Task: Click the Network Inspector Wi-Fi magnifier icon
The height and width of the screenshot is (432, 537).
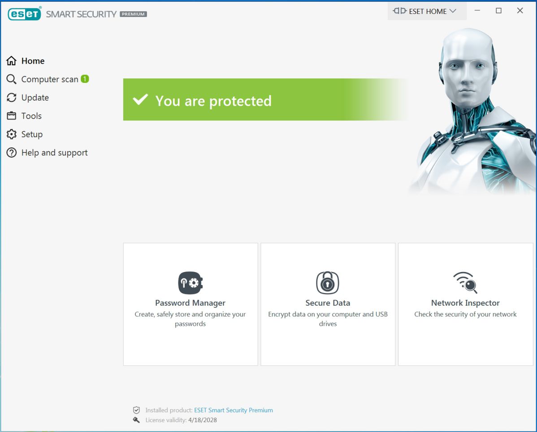Action: pyautogui.click(x=465, y=282)
